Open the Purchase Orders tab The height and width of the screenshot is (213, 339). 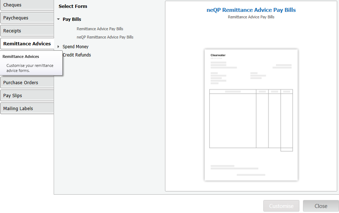27,82
